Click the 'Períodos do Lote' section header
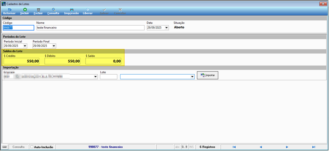This screenshot has height=151, width=329. (15, 37)
